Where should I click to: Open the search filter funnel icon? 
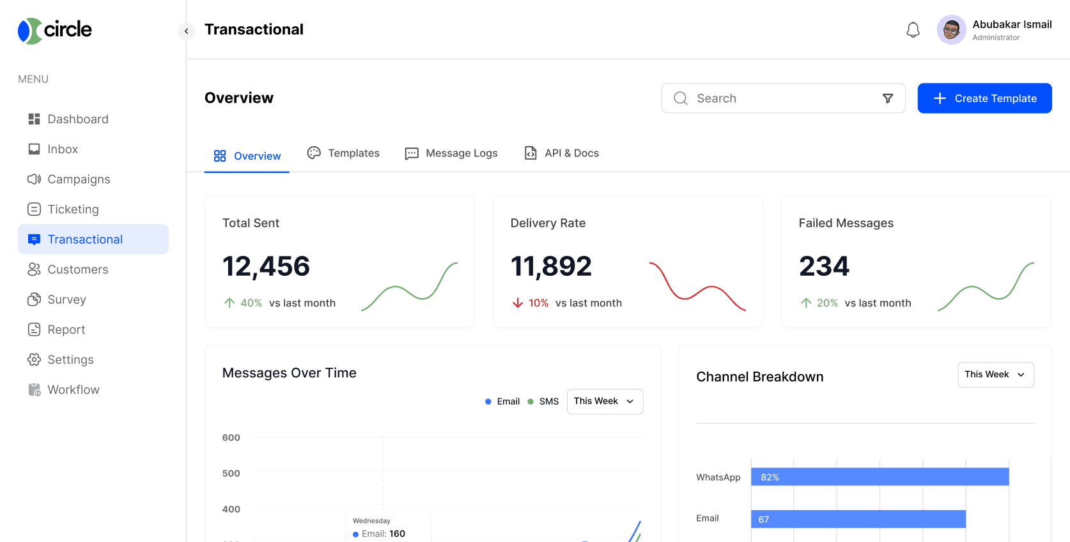[x=887, y=98]
